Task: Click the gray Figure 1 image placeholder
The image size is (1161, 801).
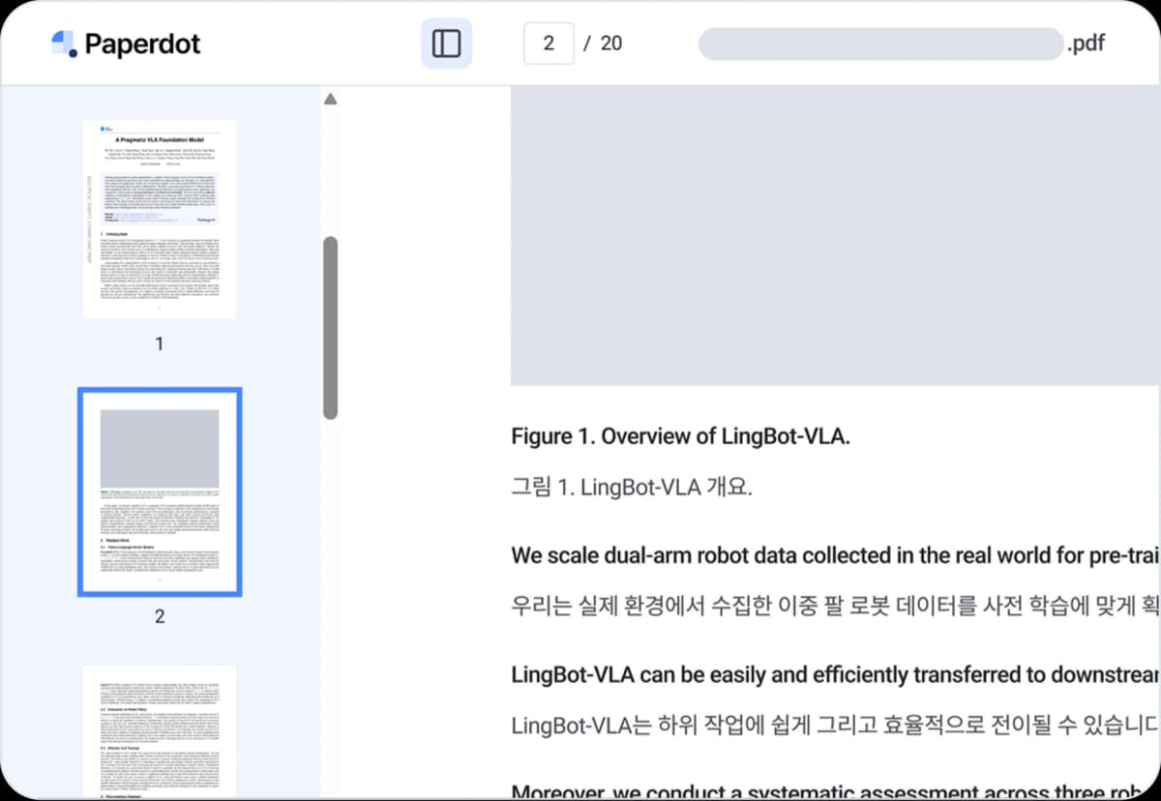Action: tap(834, 235)
